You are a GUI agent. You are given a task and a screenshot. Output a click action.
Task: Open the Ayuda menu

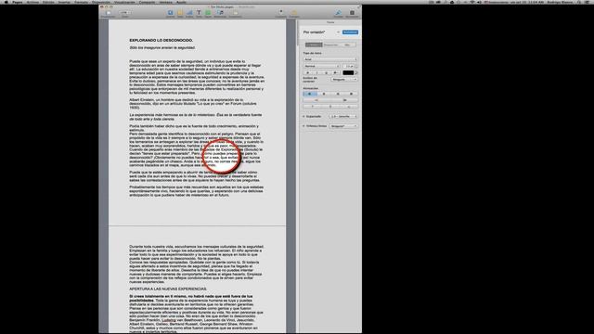pos(181,2)
